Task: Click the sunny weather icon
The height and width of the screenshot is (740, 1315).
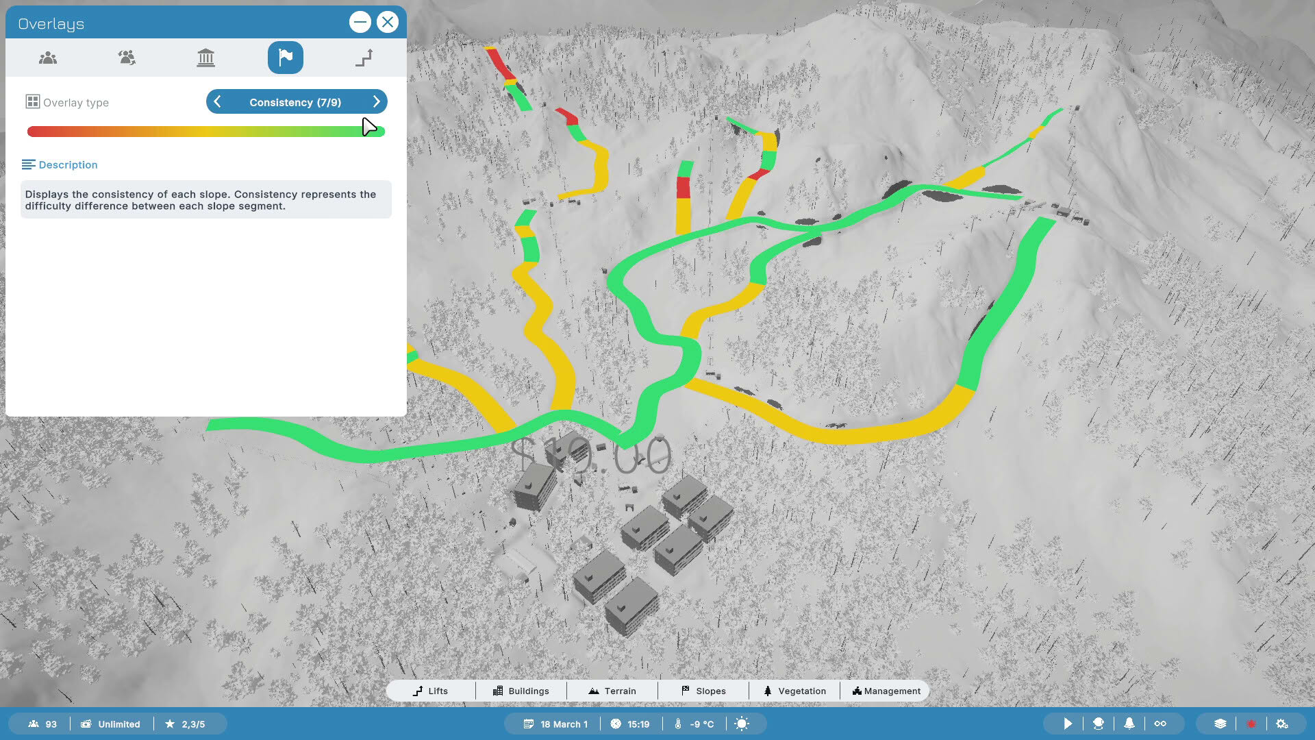Action: pos(742,724)
